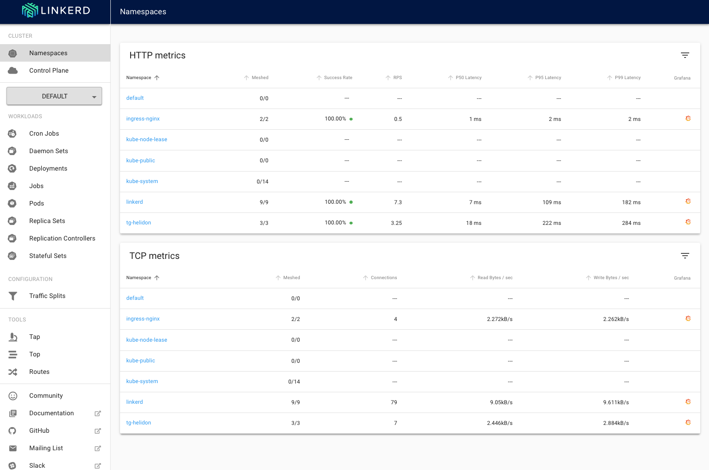
Task: Click the Community smiley icon
Action: [x=13, y=396]
